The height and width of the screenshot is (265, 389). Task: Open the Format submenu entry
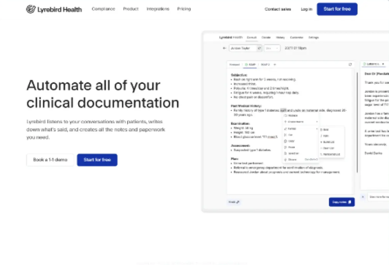pyautogui.click(x=301, y=129)
